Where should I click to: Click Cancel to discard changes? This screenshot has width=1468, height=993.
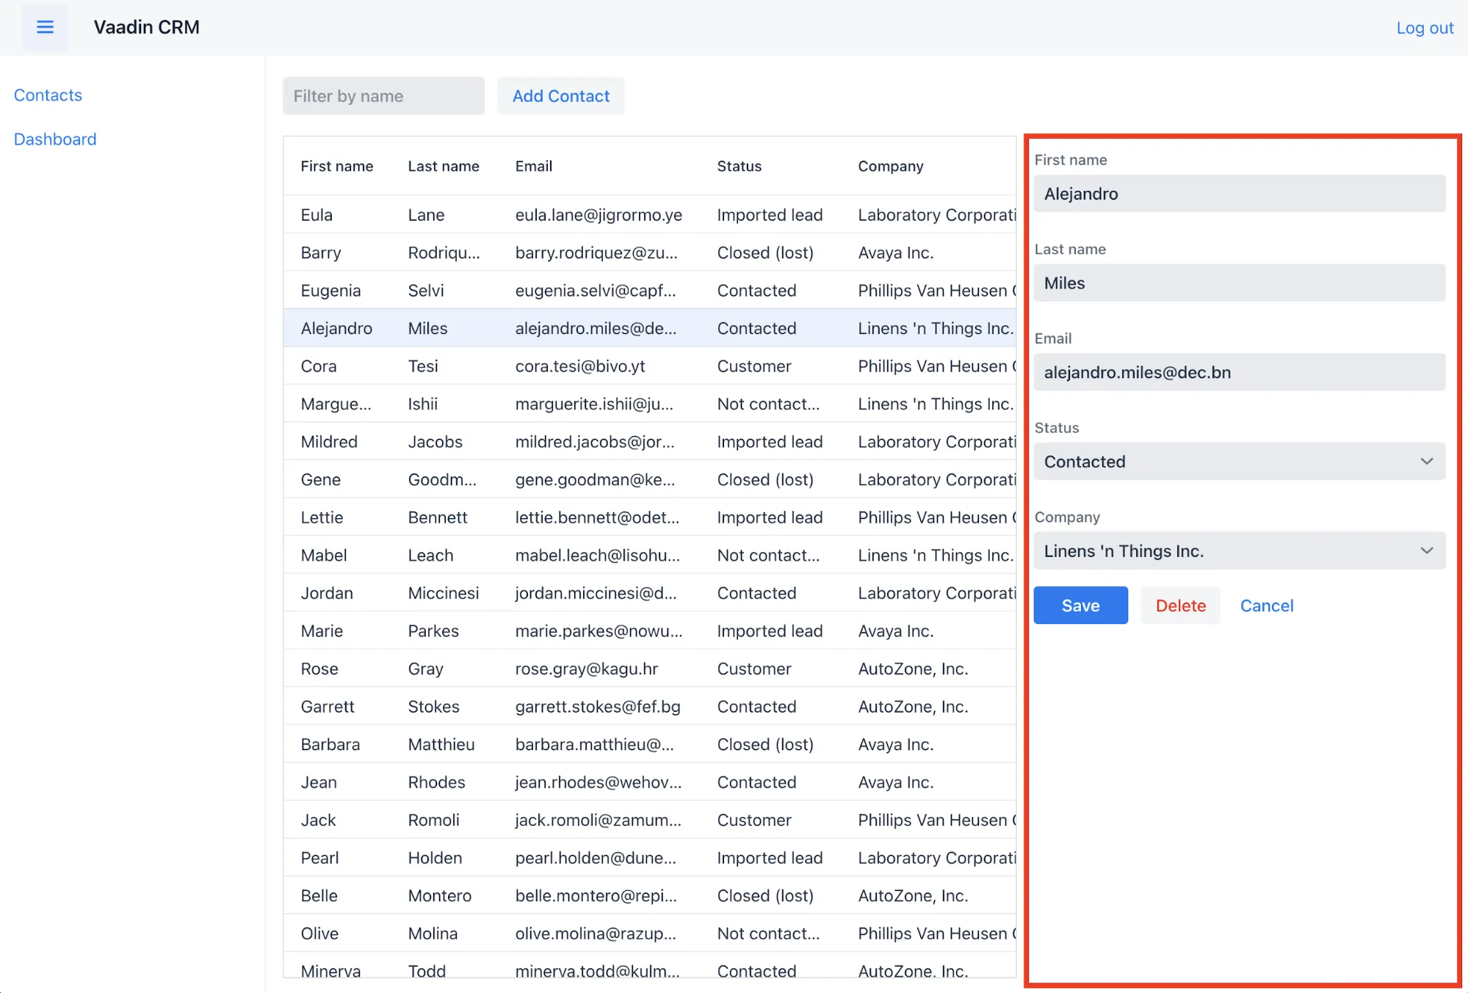(x=1266, y=605)
